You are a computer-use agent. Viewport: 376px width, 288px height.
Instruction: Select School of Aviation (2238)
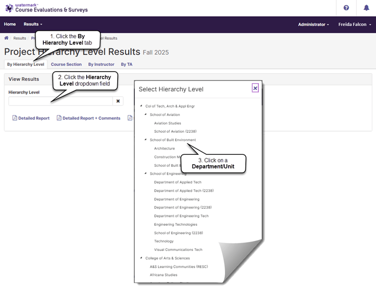click(175, 131)
